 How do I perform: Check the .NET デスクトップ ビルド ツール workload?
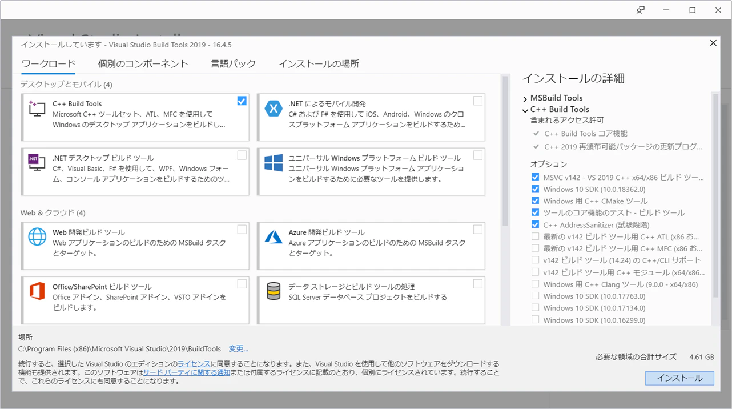(x=242, y=155)
